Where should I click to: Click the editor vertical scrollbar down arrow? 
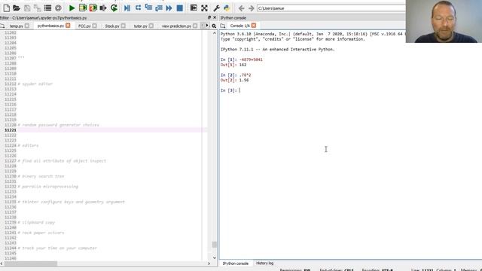[214, 257]
